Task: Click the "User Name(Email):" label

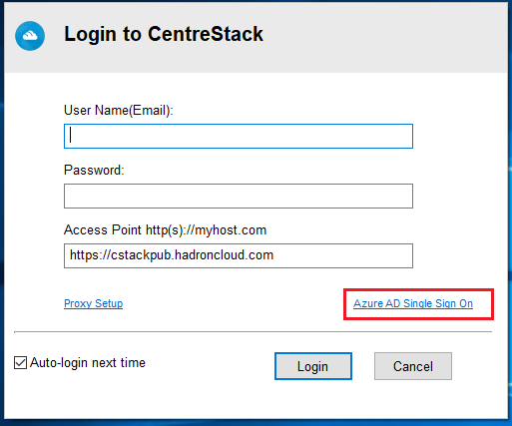Action: pyautogui.click(x=119, y=110)
